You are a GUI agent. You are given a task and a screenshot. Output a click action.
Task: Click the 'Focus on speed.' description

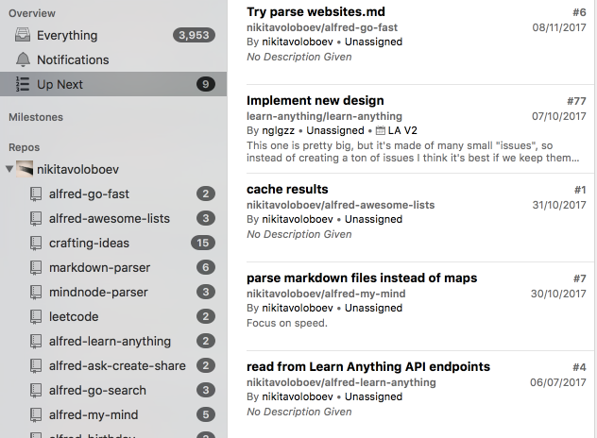tap(287, 323)
